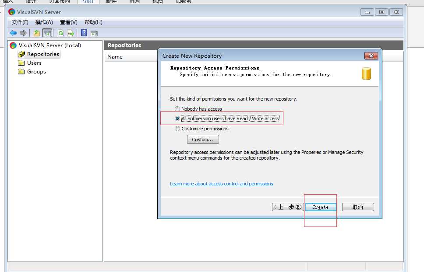The width and height of the screenshot is (424, 272).
Task: Click the yellow database cylinder icon in dialog
Action: [x=367, y=73]
